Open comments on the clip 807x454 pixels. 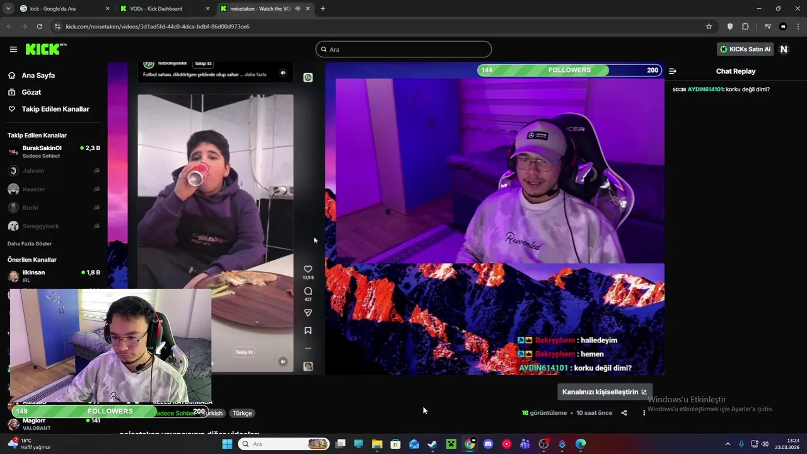[308, 291]
